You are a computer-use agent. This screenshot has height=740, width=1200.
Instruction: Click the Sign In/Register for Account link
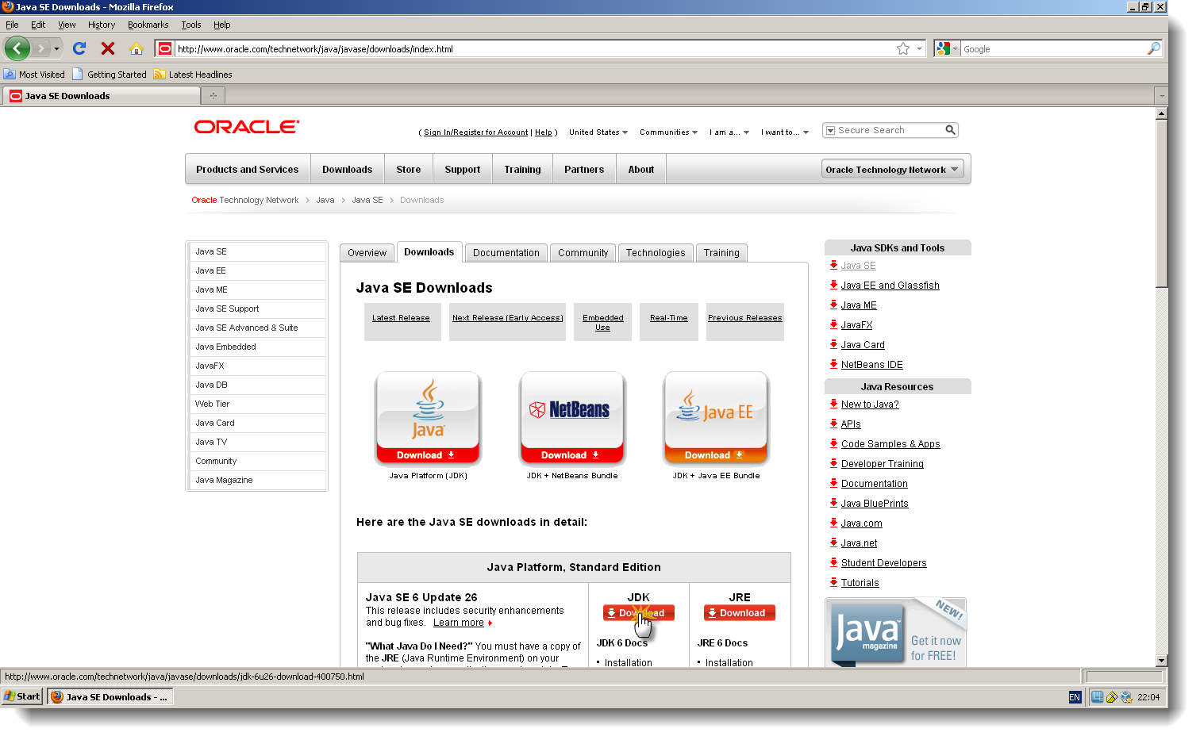point(475,132)
